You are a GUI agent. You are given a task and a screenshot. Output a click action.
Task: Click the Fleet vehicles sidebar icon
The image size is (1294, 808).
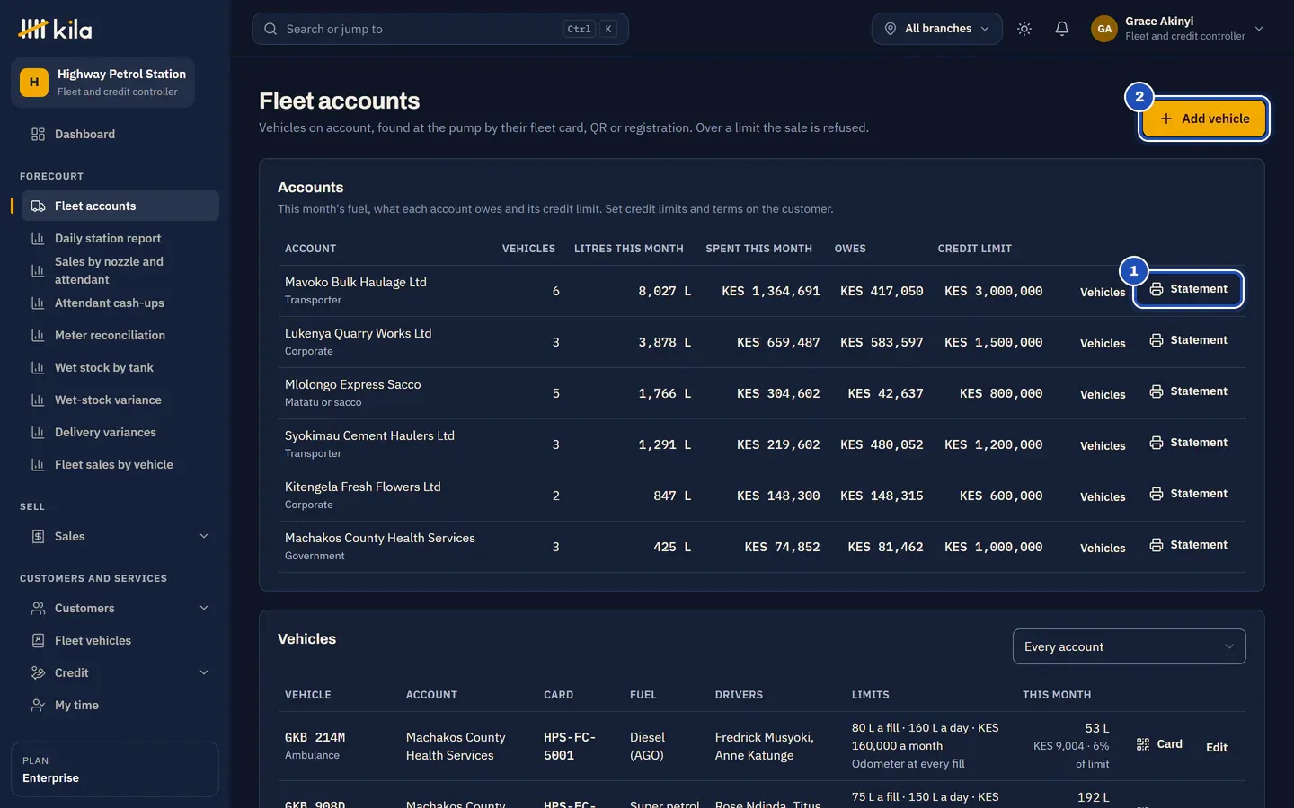point(38,641)
